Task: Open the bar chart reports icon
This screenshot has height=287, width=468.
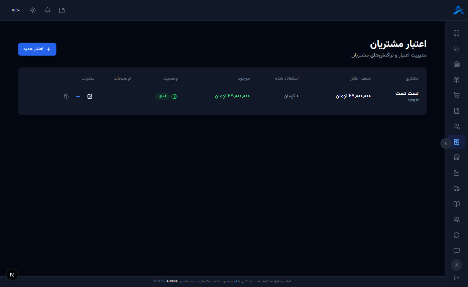Action: tap(456, 49)
